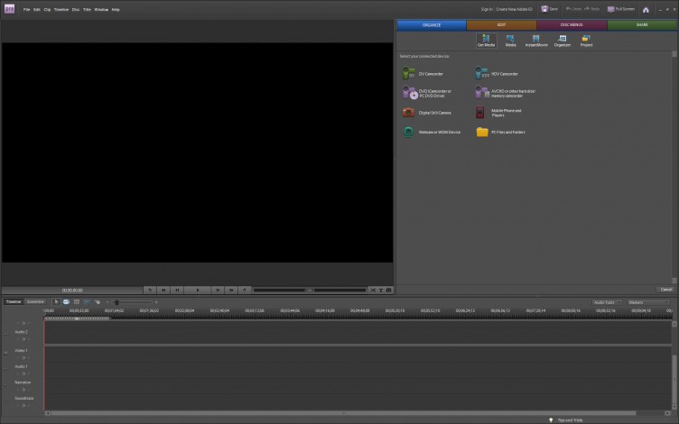Open the Get Media panel icon
This screenshot has width=679, height=424.
(x=486, y=41)
